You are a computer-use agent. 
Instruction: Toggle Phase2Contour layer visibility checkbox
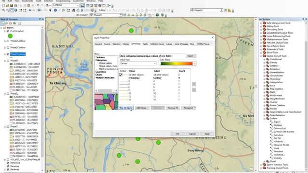point(8,48)
